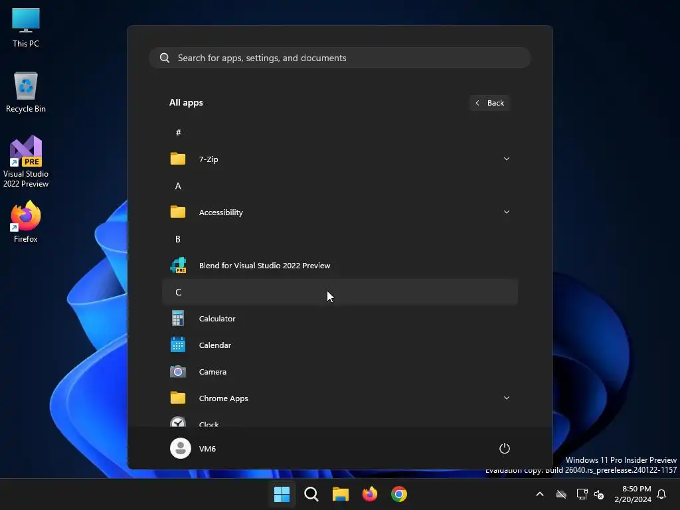The height and width of the screenshot is (510, 680).
Task: Open the OneDrive tray icon
Action: tap(561, 494)
